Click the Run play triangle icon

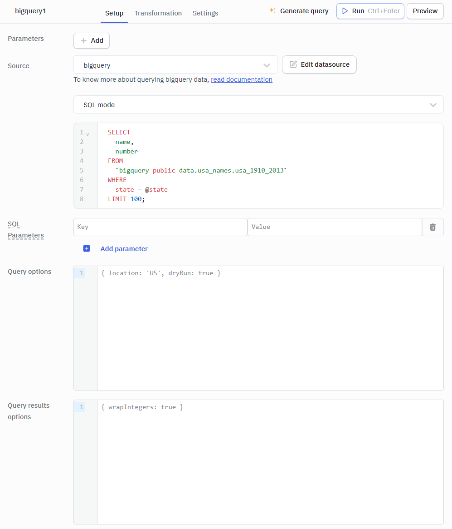tap(345, 11)
